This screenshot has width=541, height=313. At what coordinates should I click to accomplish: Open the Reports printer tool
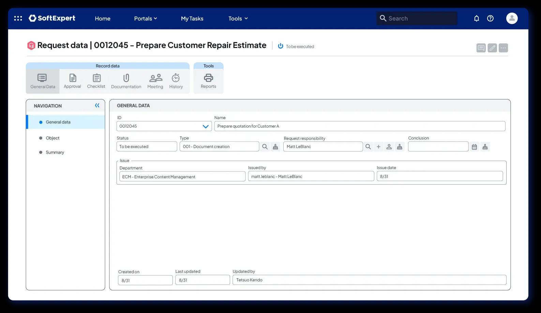(x=208, y=81)
